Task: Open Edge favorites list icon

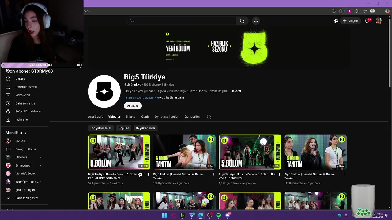Action: tap(365, 11)
